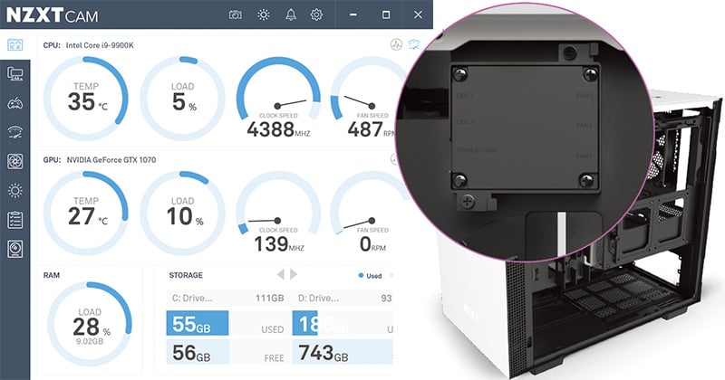Screen dimensions: 725x380
Task: Open the lighting sun icon in sidebar
Action: (15, 190)
